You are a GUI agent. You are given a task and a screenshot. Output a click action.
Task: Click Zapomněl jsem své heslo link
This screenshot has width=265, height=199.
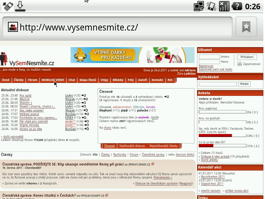[215, 69]
